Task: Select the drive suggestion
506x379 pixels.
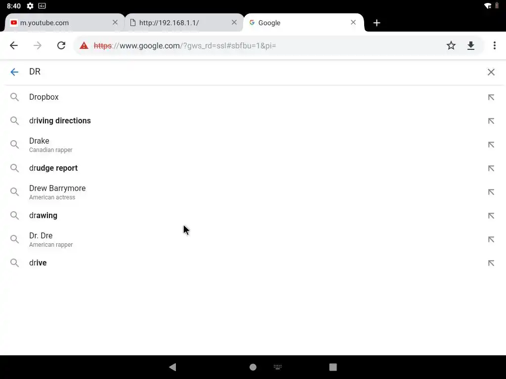Action: (253, 263)
